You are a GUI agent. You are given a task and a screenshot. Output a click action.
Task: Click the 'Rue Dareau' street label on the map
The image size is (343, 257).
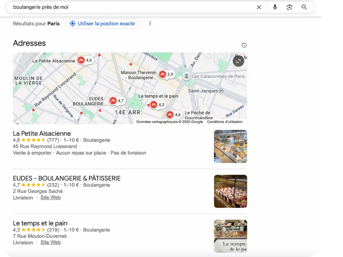235,111
